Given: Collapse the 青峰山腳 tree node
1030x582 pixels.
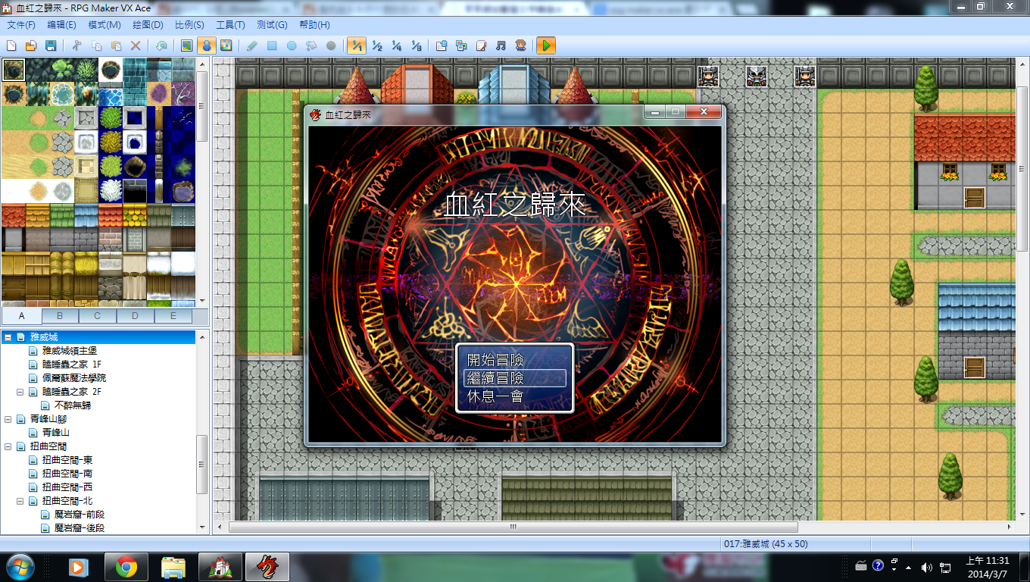Looking at the screenshot, I should [8, 419].
